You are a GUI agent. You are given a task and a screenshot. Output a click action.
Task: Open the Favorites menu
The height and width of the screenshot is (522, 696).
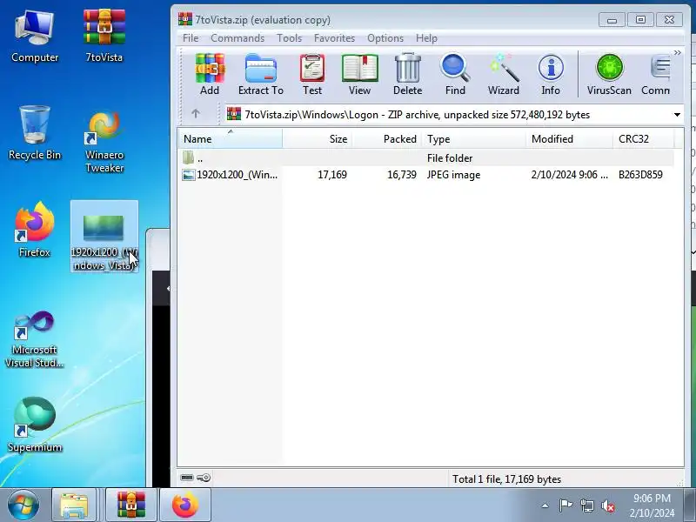(334, 38)
